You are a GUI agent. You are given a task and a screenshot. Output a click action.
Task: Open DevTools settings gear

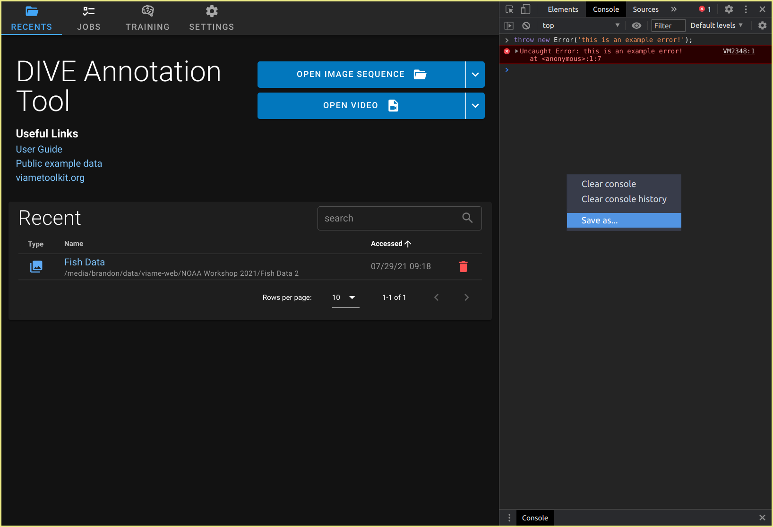point(729,9)
